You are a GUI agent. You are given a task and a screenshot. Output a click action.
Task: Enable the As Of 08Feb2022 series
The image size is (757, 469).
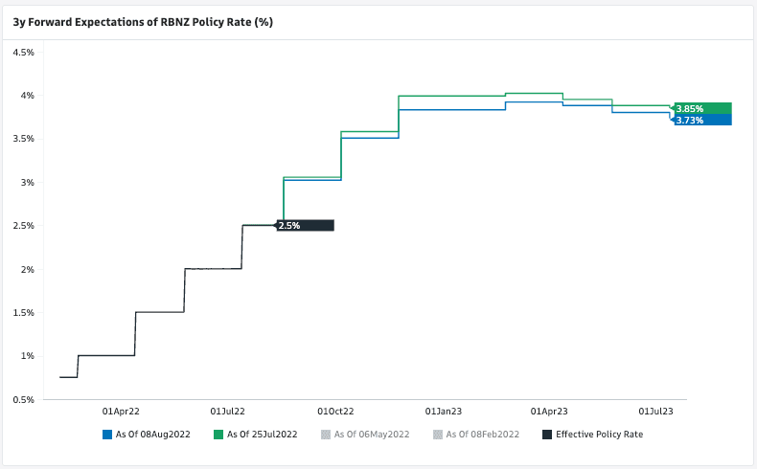coord(482,435)
